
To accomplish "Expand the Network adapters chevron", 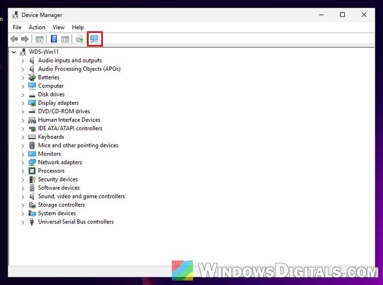I will [x=23, y=163].
